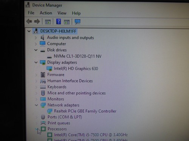Image resolution: width=189 pixels, height=141 pixels.
Task: Open the File menu
Action: [31, 13]
